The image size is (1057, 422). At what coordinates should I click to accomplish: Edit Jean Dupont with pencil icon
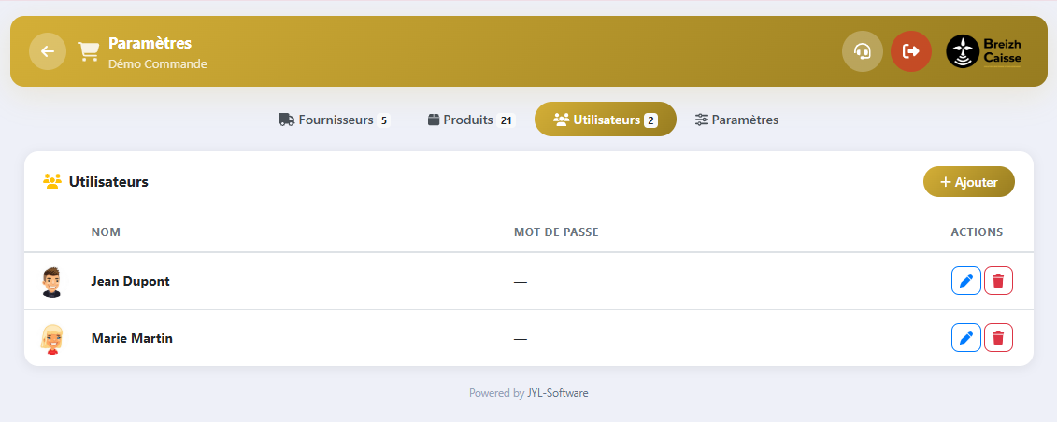[x=965, y=281]
